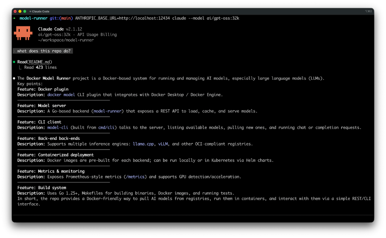
Task: Select the Claude Code tab in the title bar
Action: tap(40, 11)
